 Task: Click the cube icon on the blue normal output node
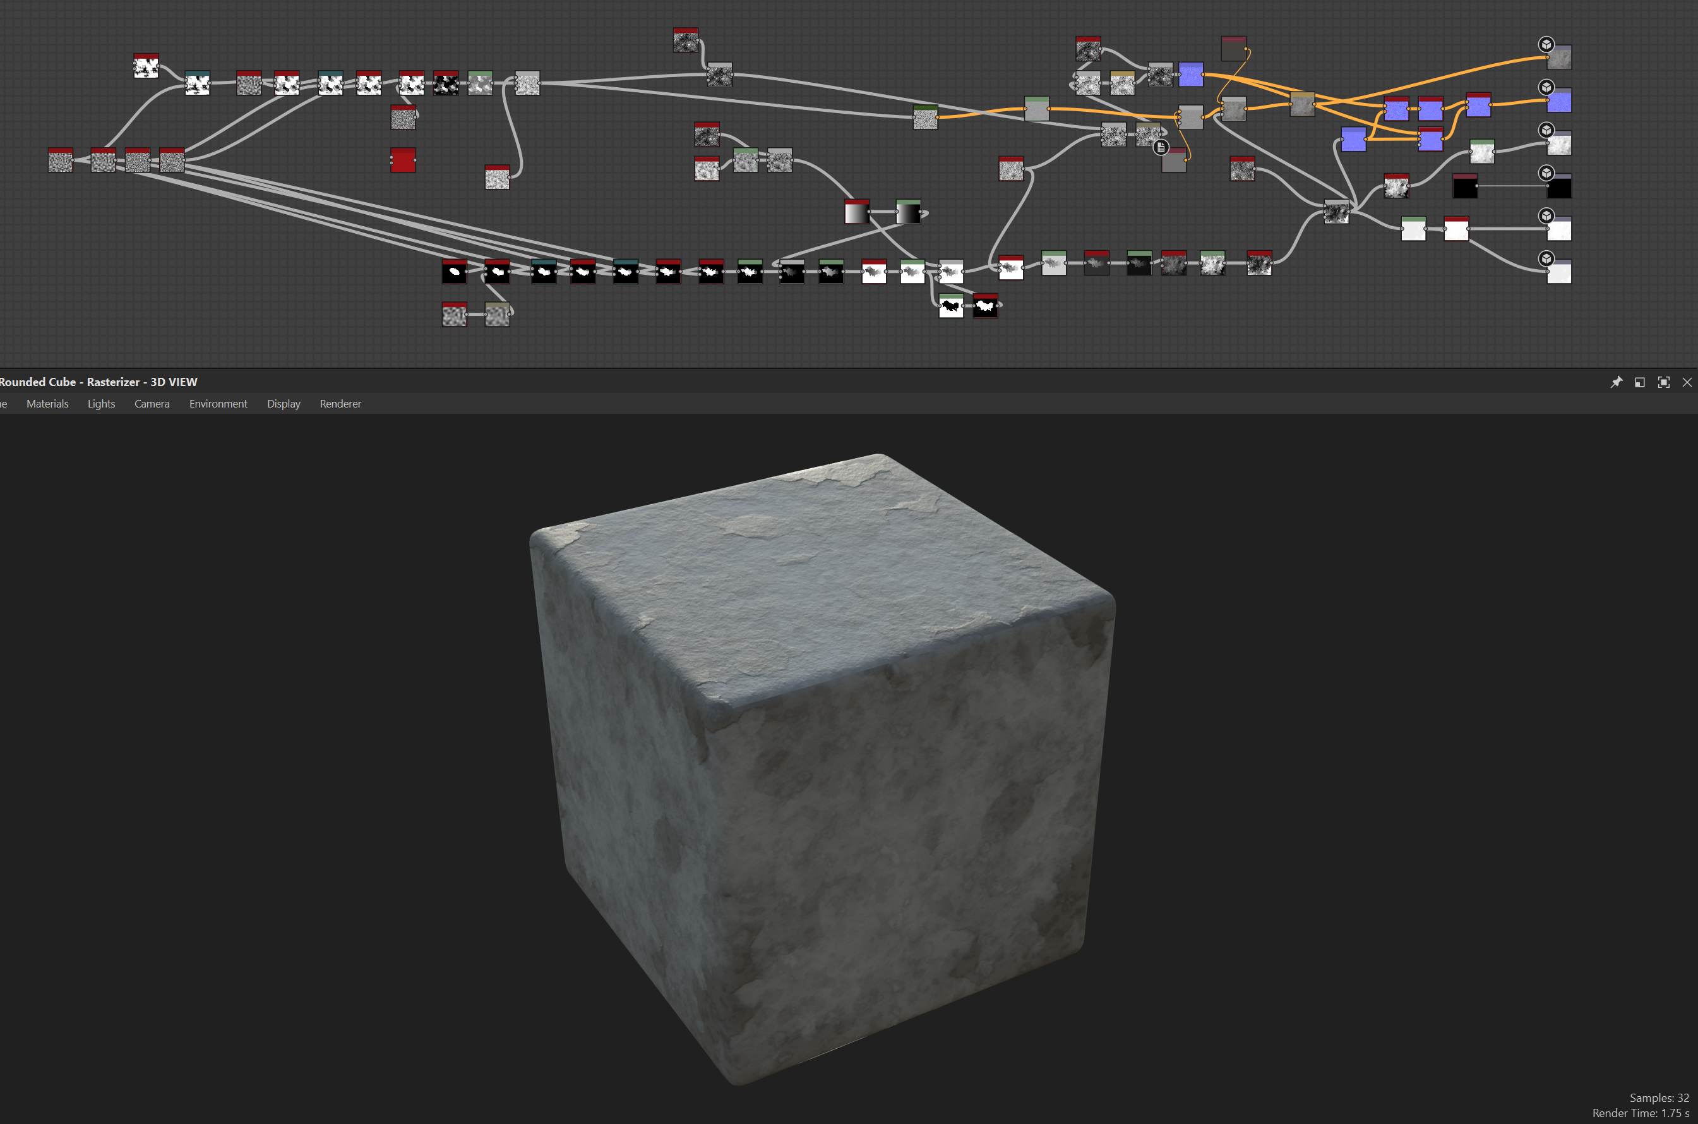click(1547, 87)
